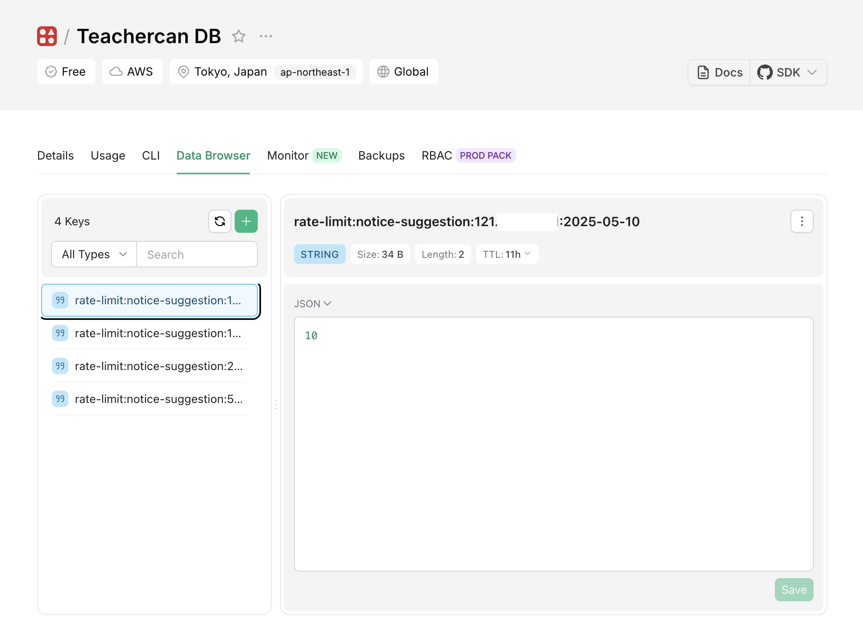Change the JSON format selector

click(x=313, y=303)
